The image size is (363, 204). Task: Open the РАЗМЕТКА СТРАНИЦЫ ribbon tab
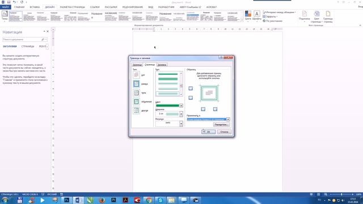tap(73, 7)
